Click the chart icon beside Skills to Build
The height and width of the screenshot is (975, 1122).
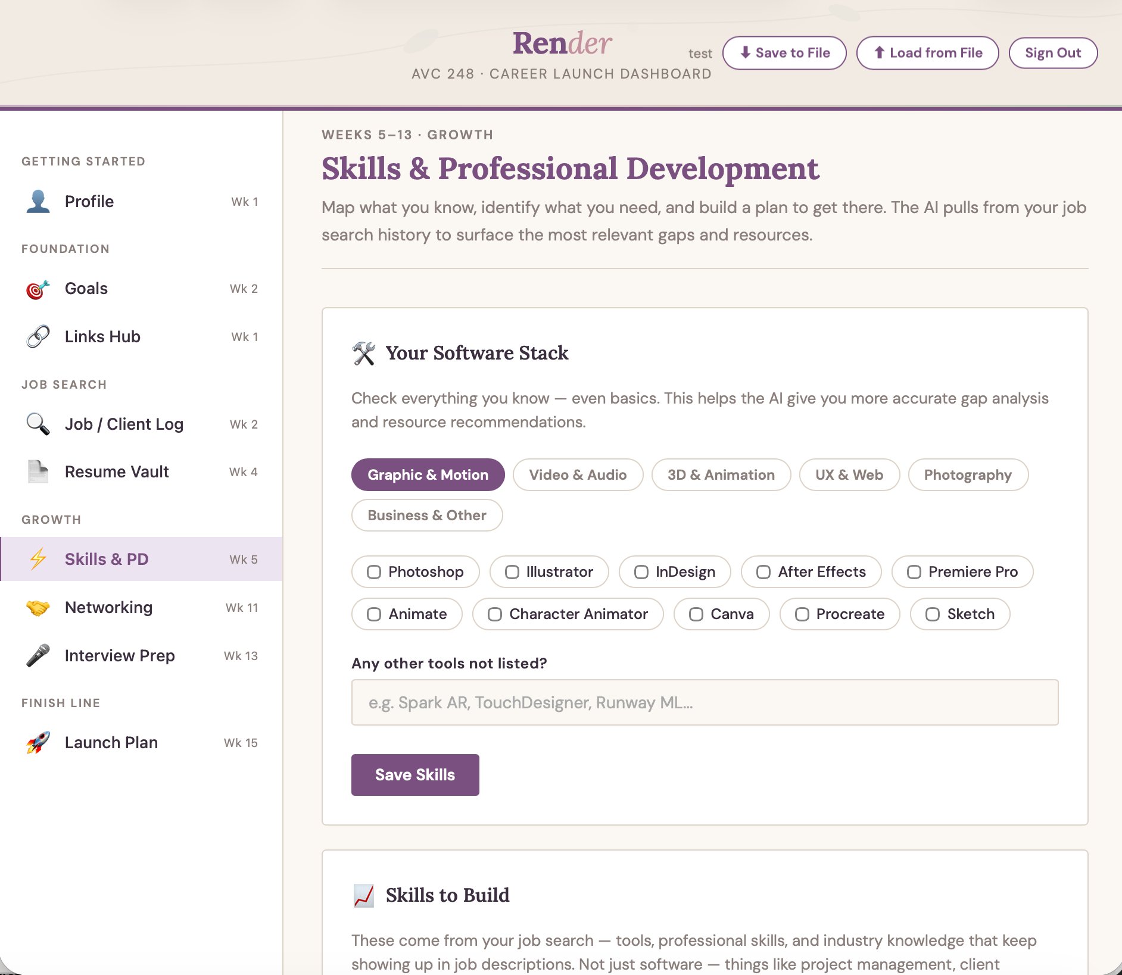(363, 895)
